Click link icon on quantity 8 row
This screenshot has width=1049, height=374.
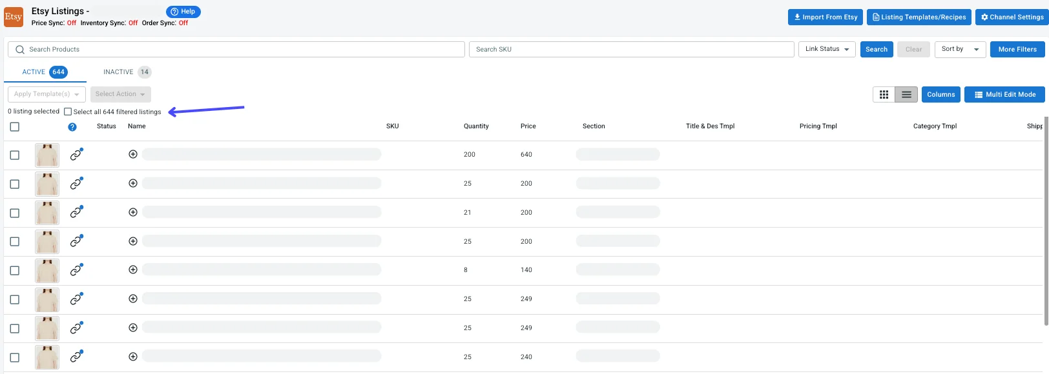pos(76,270)
